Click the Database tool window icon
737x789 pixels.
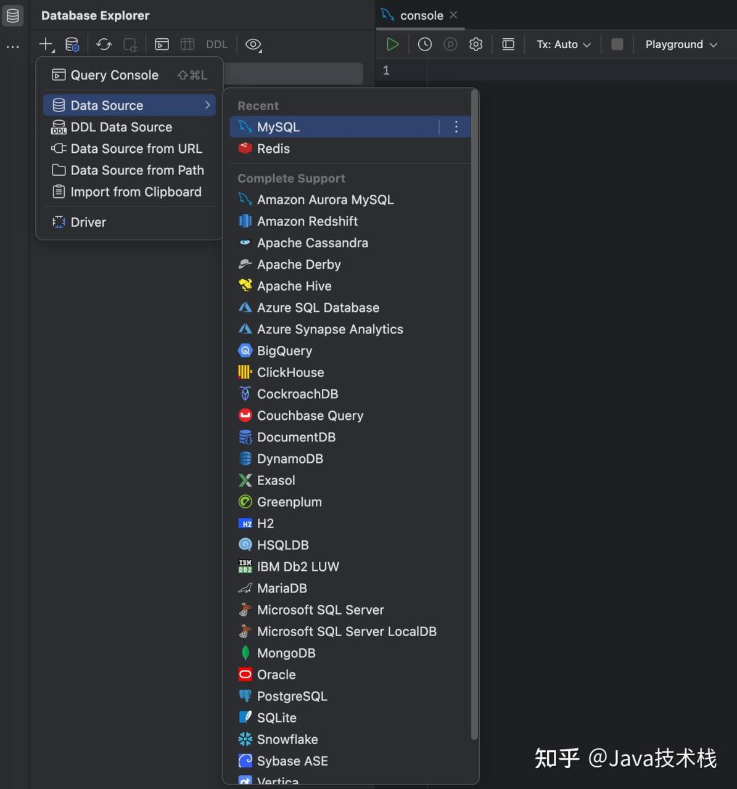[13, 15]
